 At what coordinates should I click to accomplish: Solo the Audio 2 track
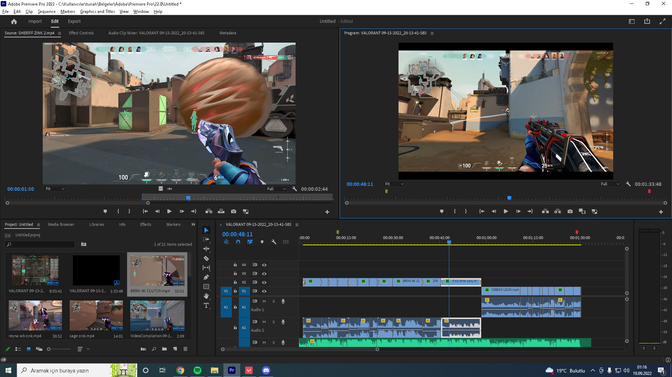point(273,322)
